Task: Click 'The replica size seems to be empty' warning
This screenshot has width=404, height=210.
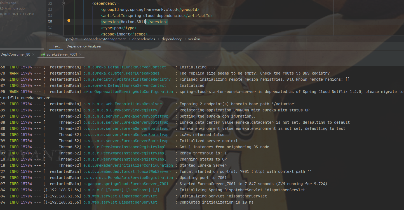Action: 255,73
